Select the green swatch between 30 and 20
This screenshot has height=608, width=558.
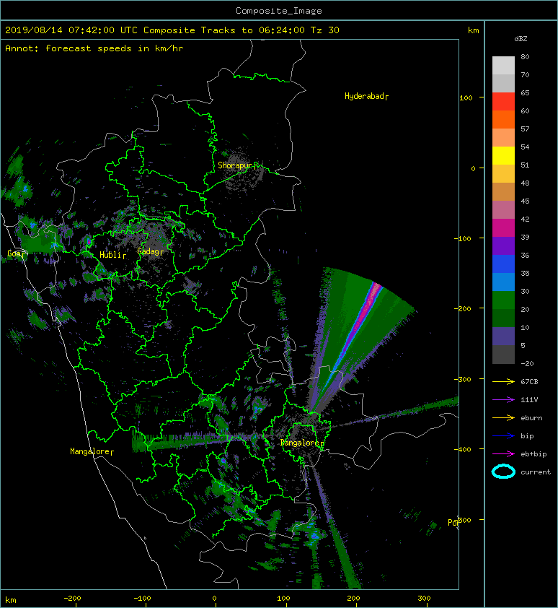503,300
